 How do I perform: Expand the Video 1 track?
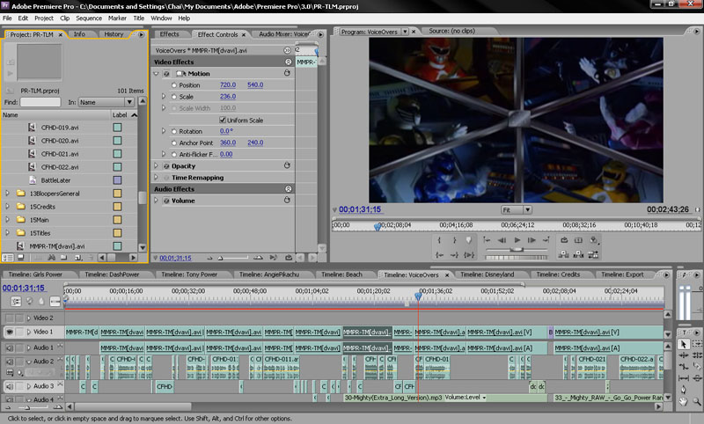click(29, 332)
